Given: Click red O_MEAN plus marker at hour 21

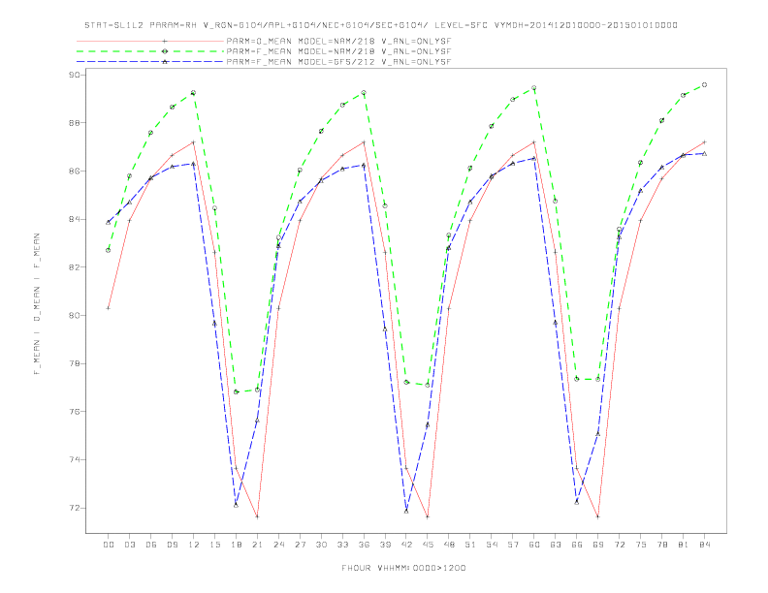Looking at the screenshot, I should pyautogui.click(x=257, y=516).
